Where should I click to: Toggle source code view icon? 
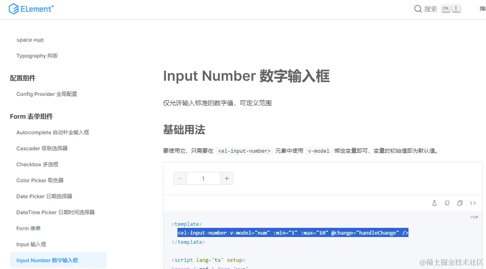click(473, 203)
